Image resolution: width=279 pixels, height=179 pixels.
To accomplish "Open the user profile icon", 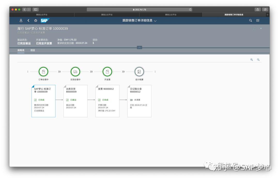I will coord(21,21).
